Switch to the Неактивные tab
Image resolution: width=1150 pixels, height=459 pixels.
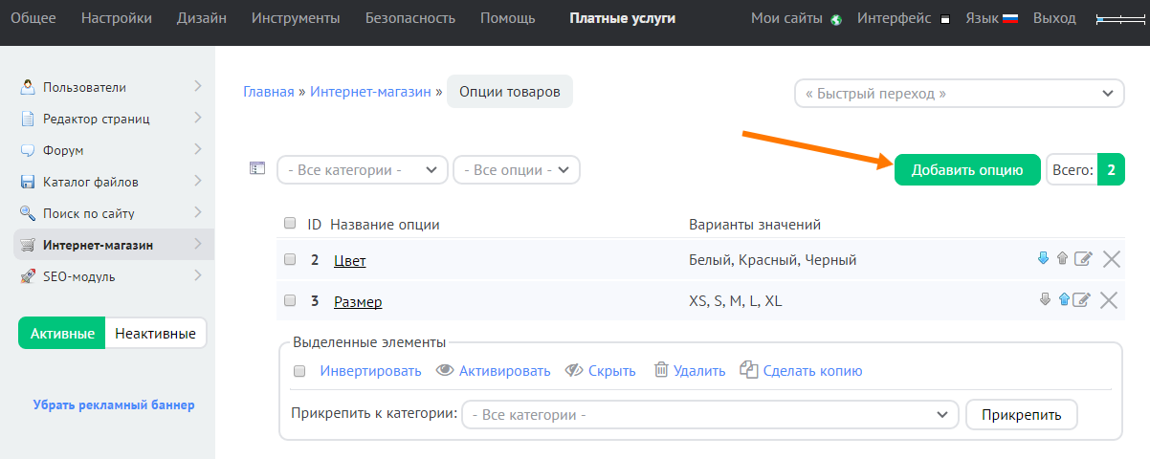point(155,334)
